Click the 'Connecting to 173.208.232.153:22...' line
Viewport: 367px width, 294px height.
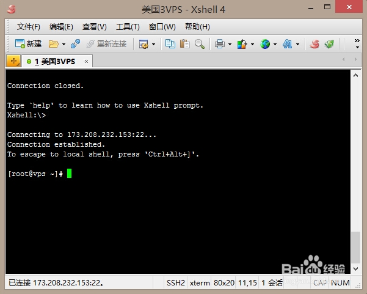coord(81,134)
